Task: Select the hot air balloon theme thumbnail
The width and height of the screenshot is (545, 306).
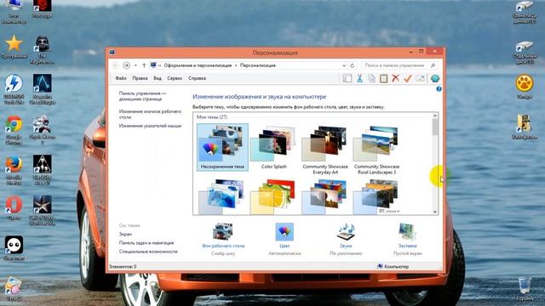Action: pos(324,196)
